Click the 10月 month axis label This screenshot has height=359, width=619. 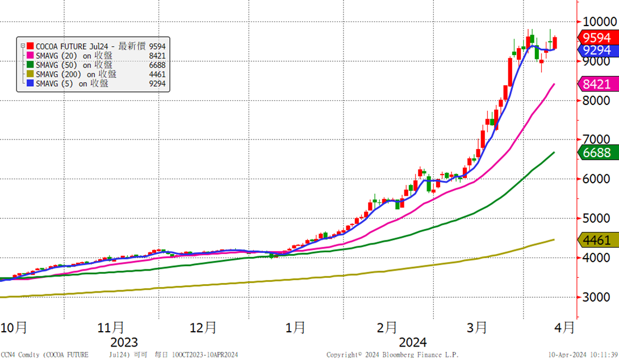[14, 328]
